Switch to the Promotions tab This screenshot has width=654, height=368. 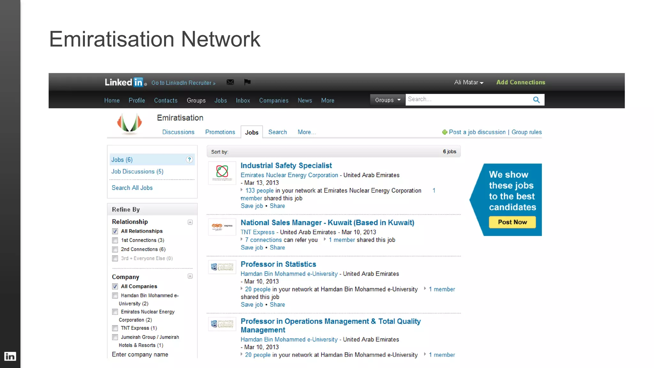click(220, 132)
